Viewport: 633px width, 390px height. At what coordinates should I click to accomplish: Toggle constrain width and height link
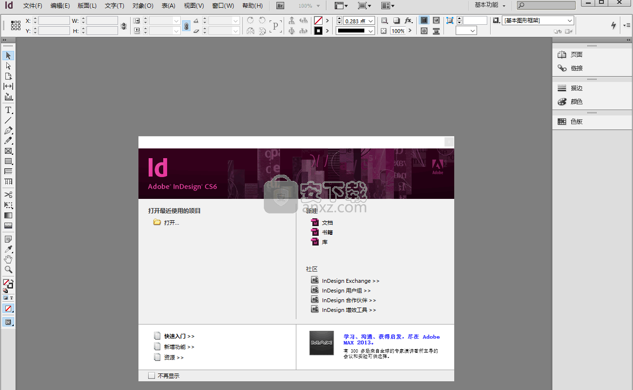[124, 26]
